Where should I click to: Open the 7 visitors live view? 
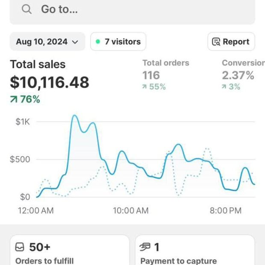[118, 42]
